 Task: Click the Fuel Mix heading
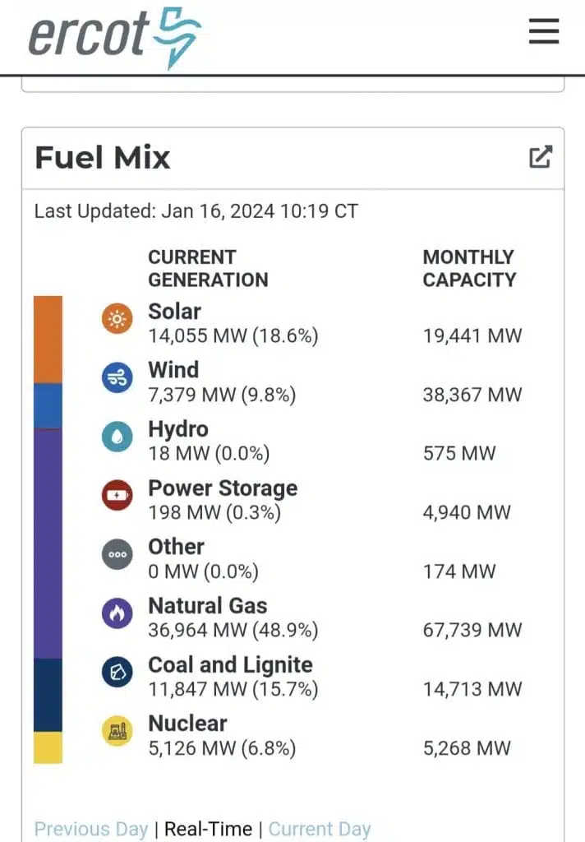point(103,157)
